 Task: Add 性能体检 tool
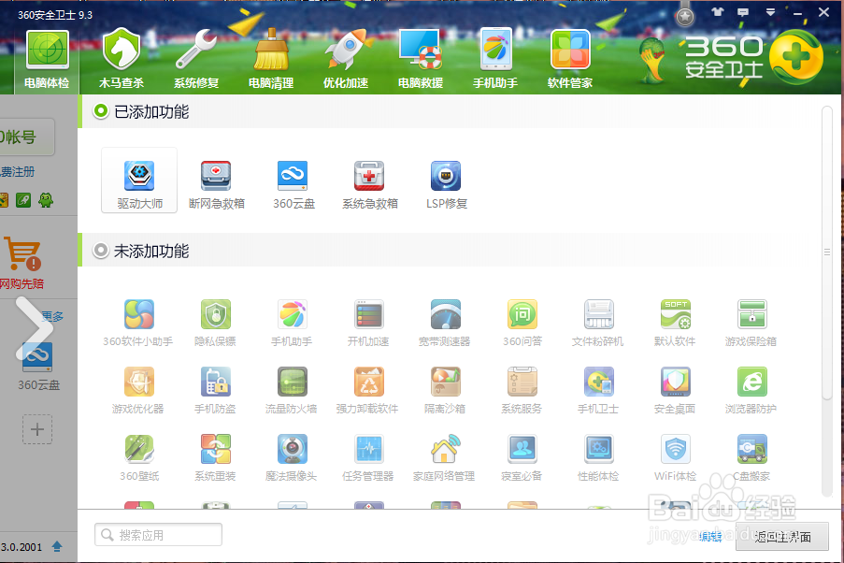pyautogui.click(x=598, y=457)
